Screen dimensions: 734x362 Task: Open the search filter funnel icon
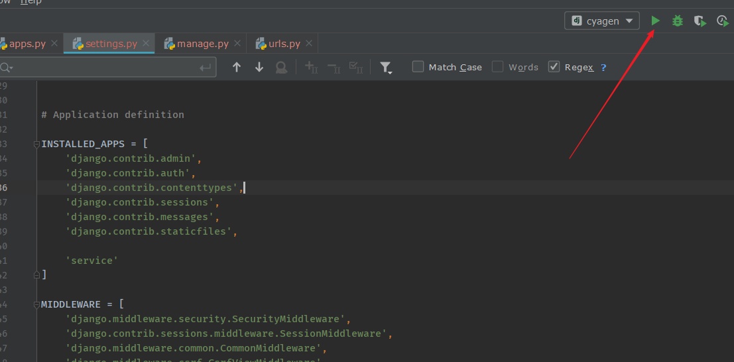tap(386, 68)
